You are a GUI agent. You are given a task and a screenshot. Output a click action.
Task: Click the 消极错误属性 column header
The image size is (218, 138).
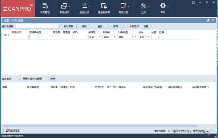click(175, 87)
